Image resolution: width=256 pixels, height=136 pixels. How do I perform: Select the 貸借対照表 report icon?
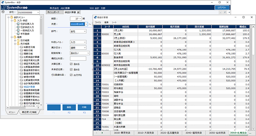(21, 77)
